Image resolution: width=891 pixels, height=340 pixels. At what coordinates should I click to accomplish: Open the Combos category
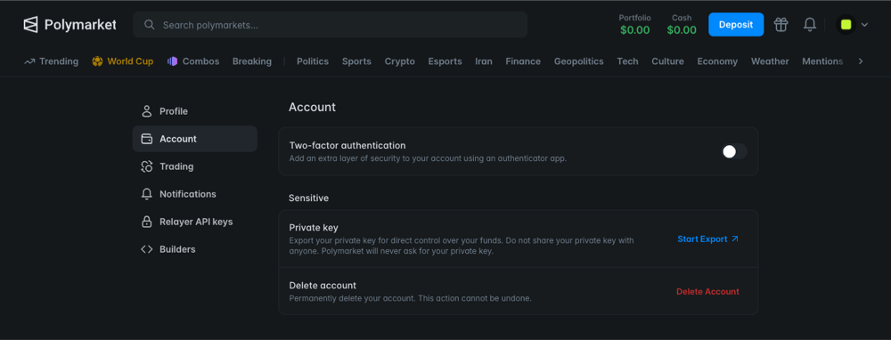pyautogui.click(x=193, y=61)
